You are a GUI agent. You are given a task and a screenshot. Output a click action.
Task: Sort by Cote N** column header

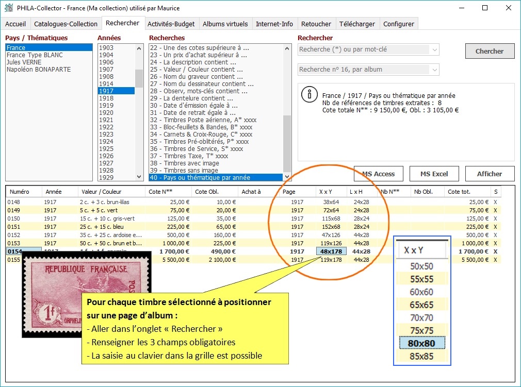coord(168,192)
